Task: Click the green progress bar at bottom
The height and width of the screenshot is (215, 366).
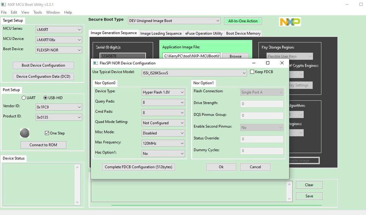Action: coord(217,205)
